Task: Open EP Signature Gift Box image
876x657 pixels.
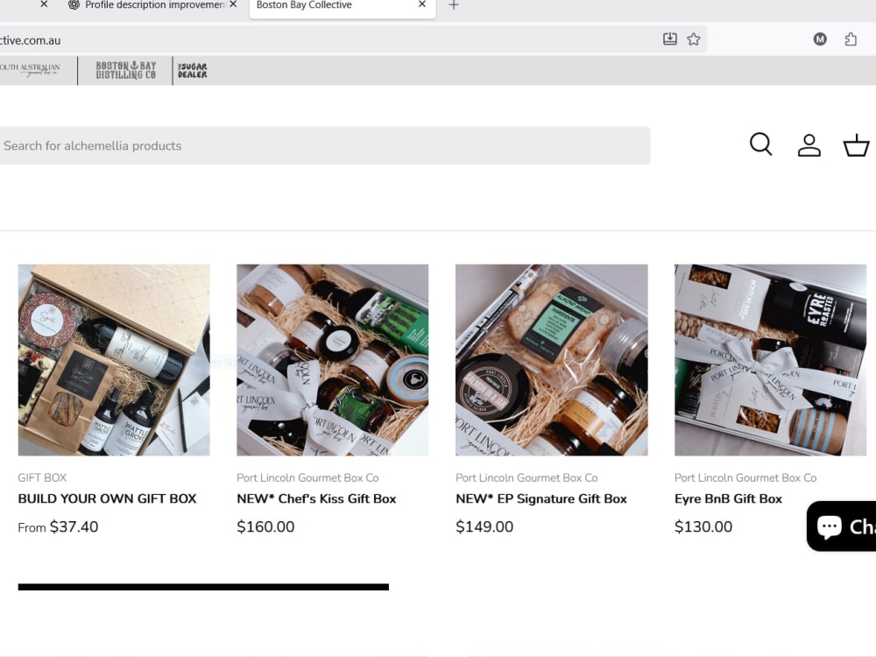Action: 551,360
